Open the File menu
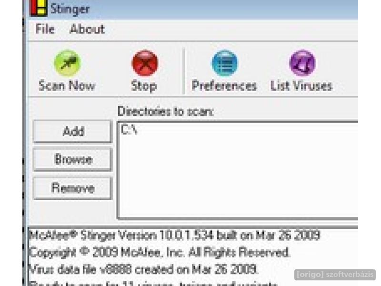 click(45, 29)
